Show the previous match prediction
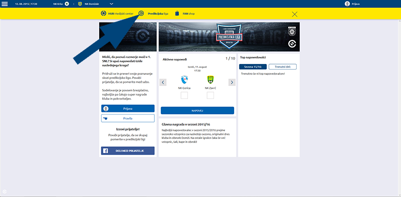 click(163, 82)
